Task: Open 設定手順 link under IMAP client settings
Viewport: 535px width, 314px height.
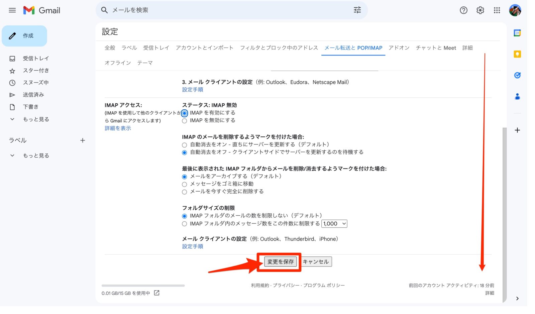Action: click(193, 246)
